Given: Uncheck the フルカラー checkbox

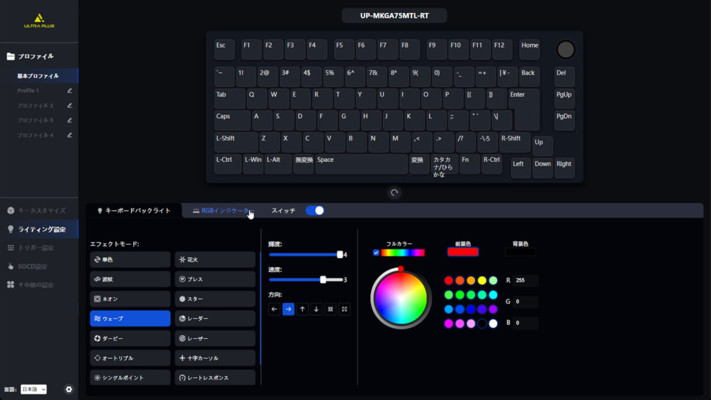Looking at the screenshot, I should pyautogui.click(x=376, y=252).
